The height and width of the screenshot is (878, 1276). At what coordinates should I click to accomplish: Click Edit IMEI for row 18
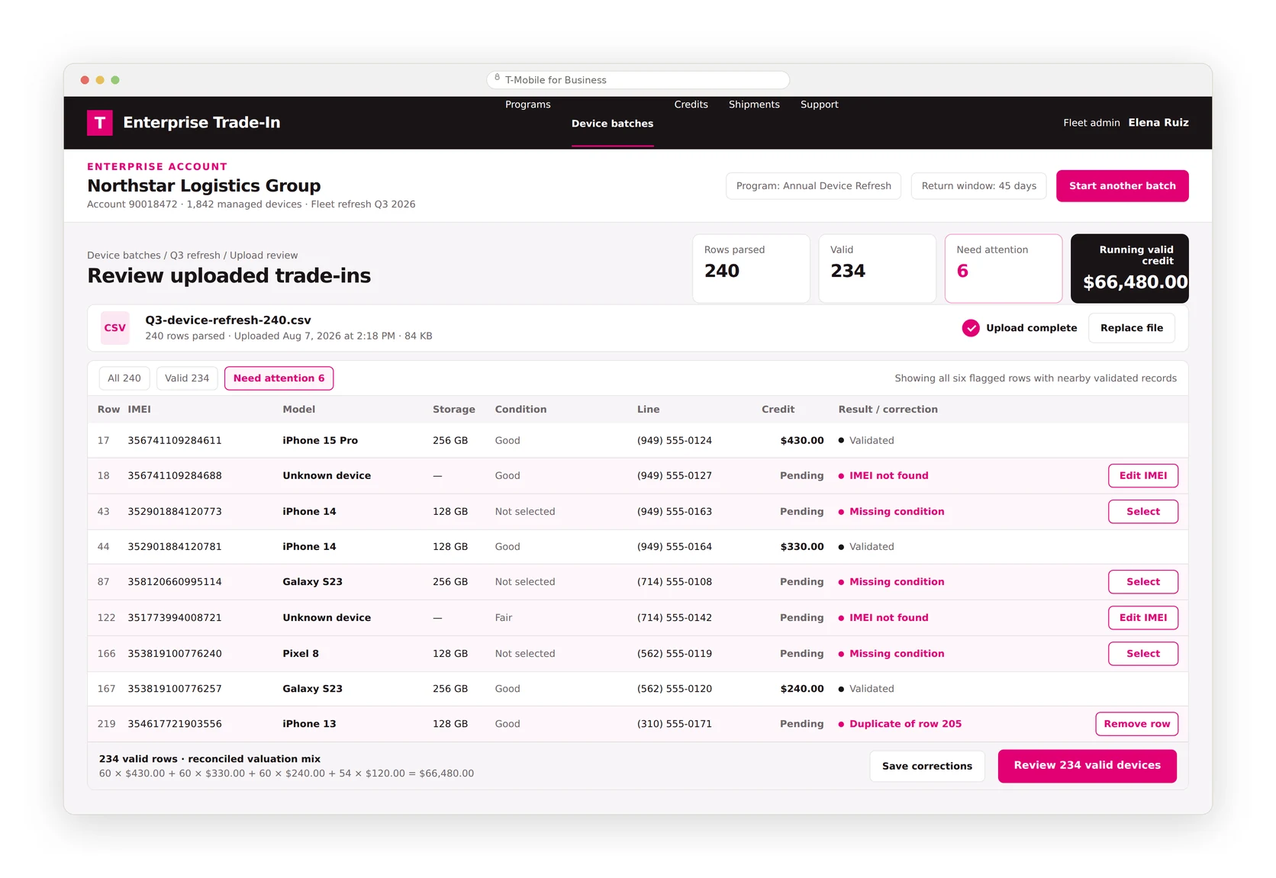1143,476
